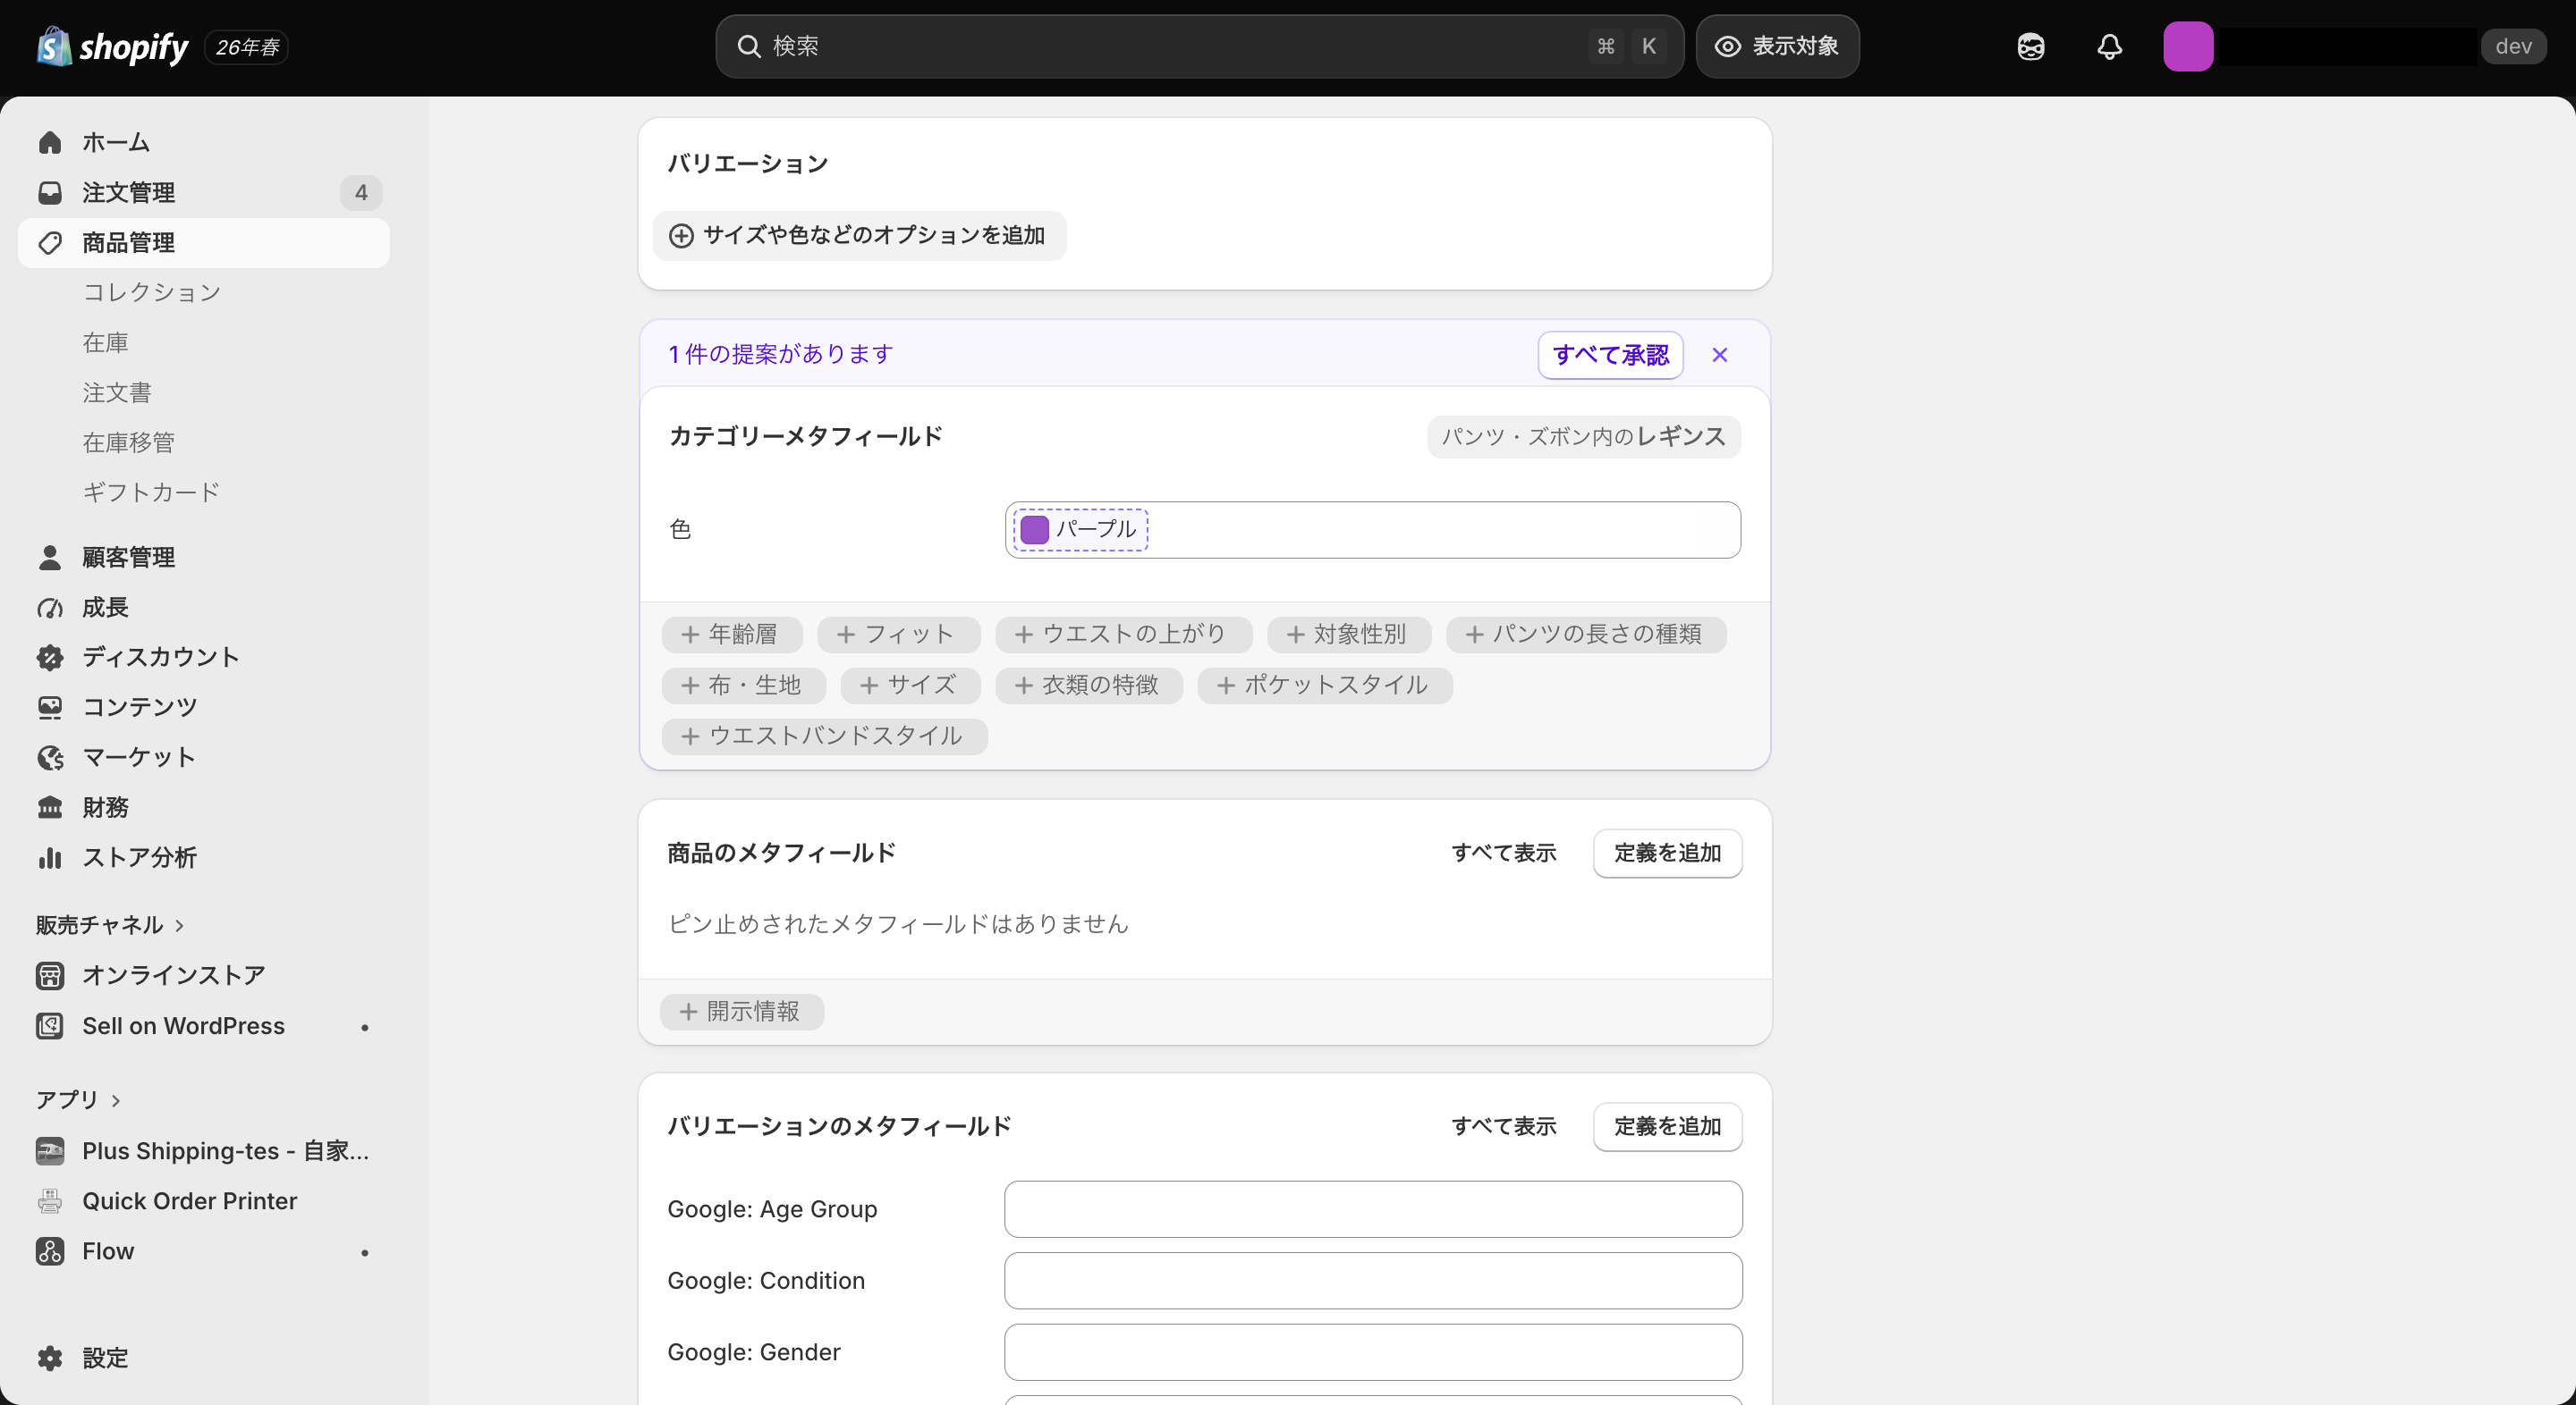Image resolution: width=2576 pixels, height=1405 pixels.
Task: Click the magnifier icon in search bar
Action: 748,46
